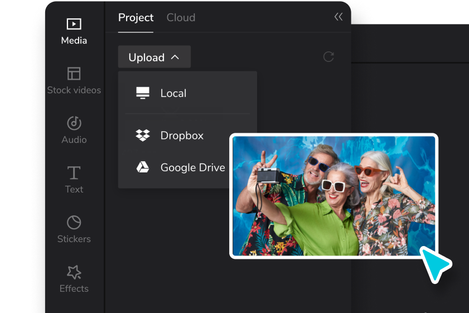Open the Audio section
Screen dimensions: 469x313
pyautogui.click(x=74, y=130)
